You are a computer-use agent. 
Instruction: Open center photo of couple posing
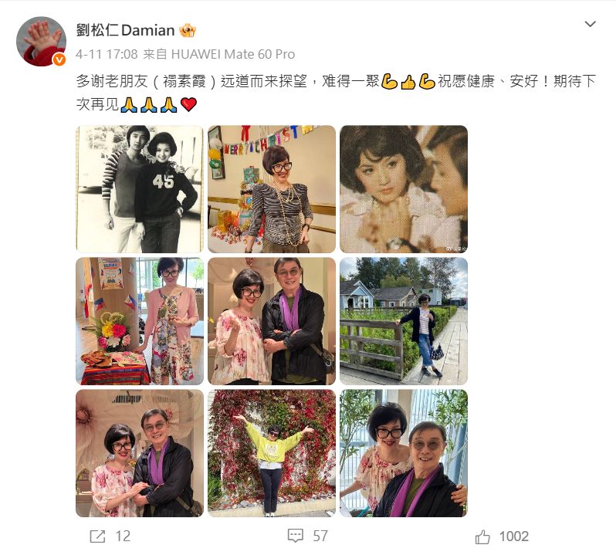[x=272, y=321]
